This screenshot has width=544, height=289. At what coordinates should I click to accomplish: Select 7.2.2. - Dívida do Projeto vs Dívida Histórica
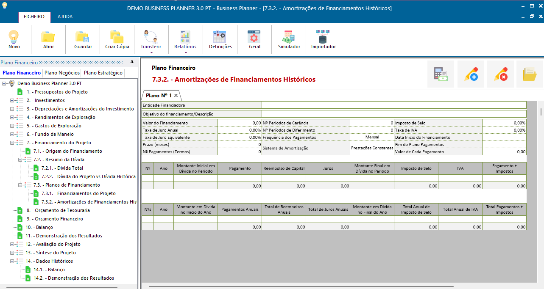(88, 176)
